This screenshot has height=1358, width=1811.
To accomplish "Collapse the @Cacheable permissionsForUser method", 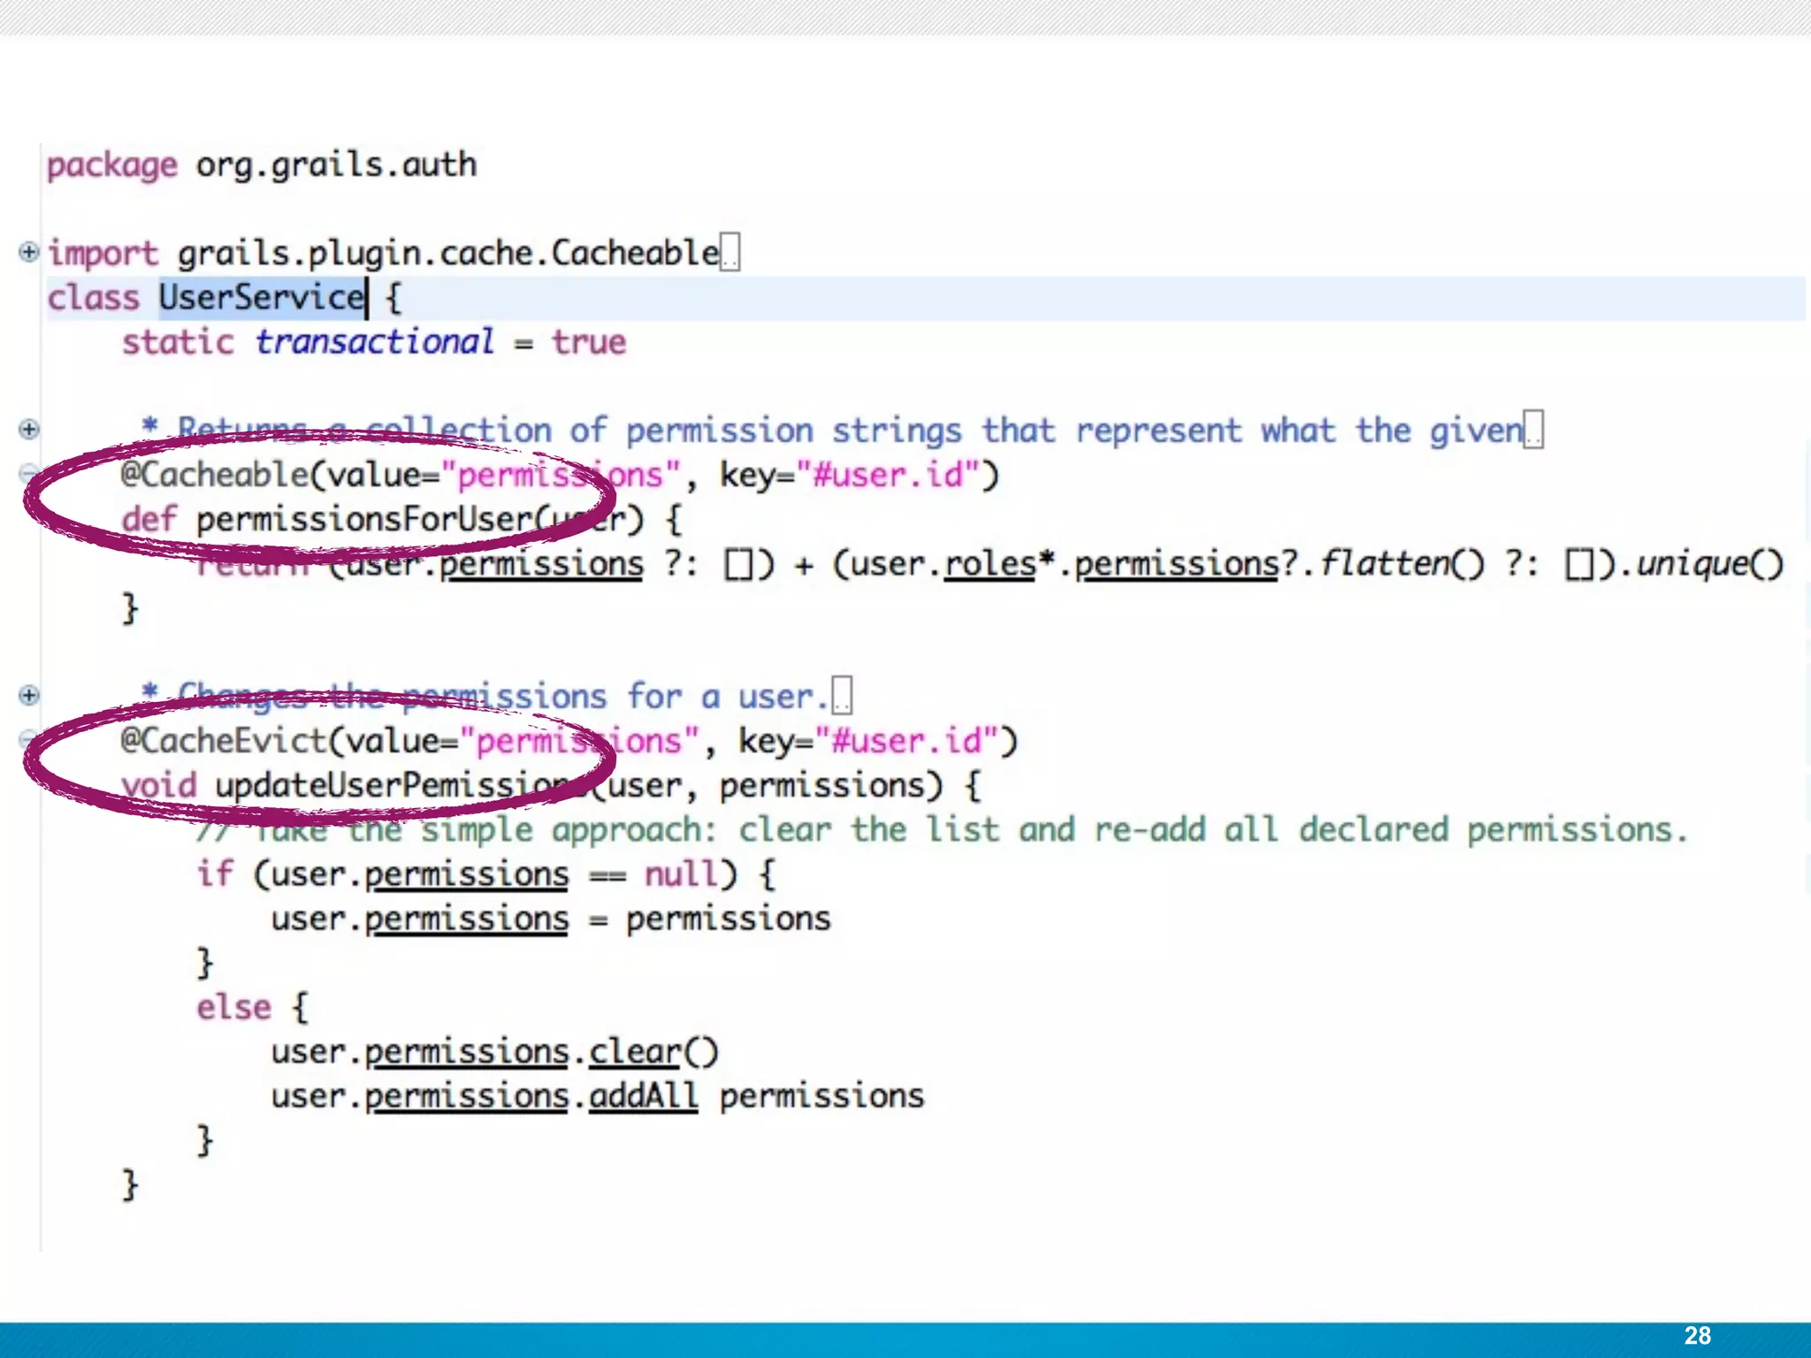I will click(x=28, y=473).
